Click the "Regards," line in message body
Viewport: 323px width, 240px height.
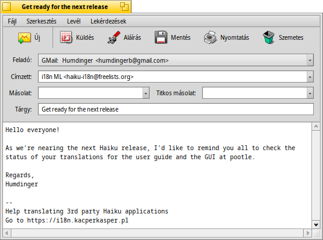click(x=19, y=175)
